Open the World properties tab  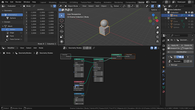click(164, 62)
